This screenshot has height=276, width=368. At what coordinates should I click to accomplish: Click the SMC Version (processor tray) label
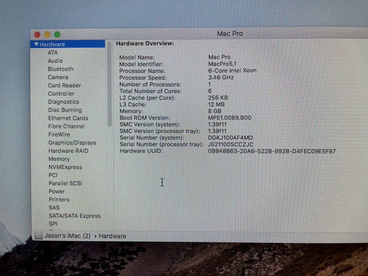click(x=160, y=131)
